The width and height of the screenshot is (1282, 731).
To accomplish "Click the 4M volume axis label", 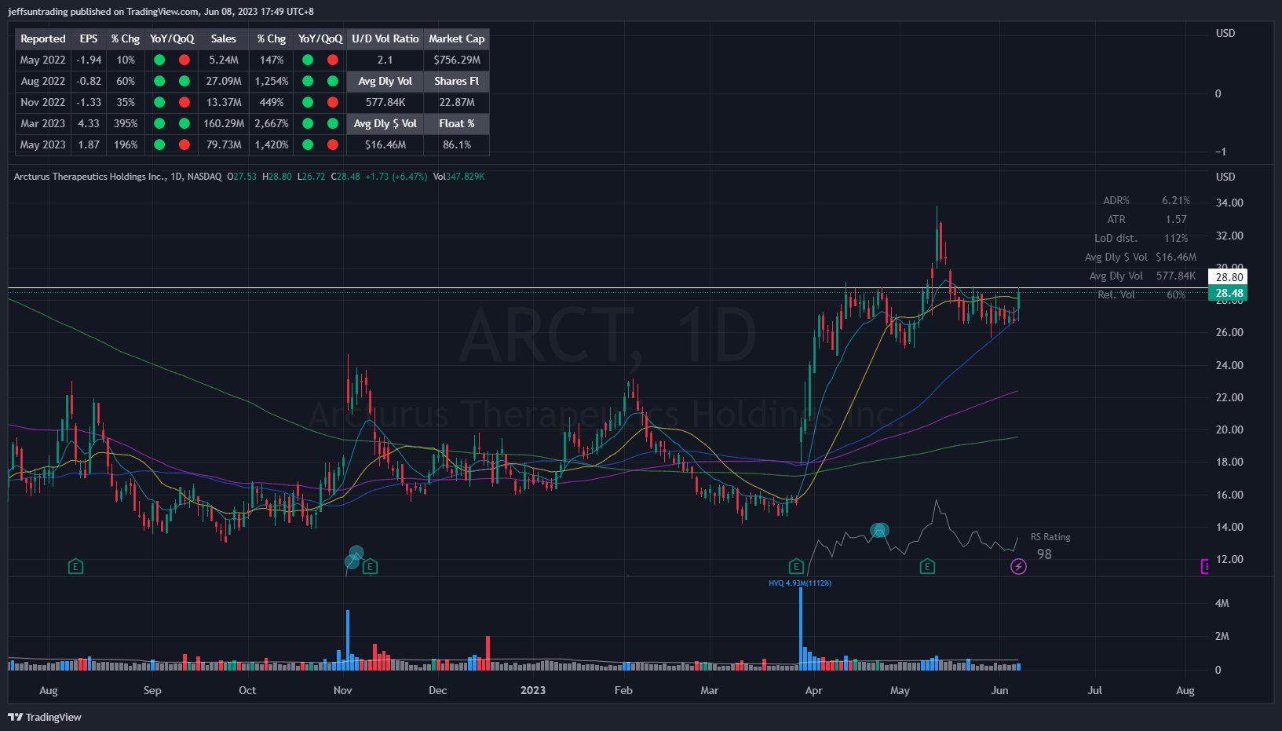I will pos(1222,603).
